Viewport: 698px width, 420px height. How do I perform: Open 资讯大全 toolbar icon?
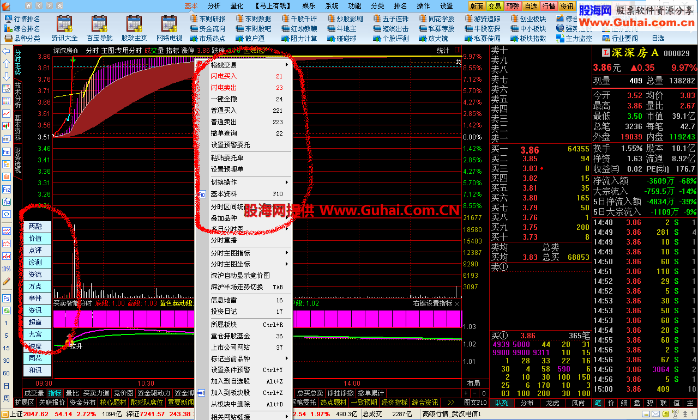pyautogui.click(x=64, y=28)
